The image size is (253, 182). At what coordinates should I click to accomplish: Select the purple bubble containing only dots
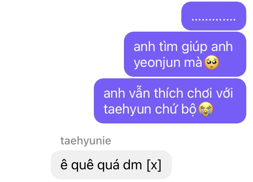tap(214, 16)
